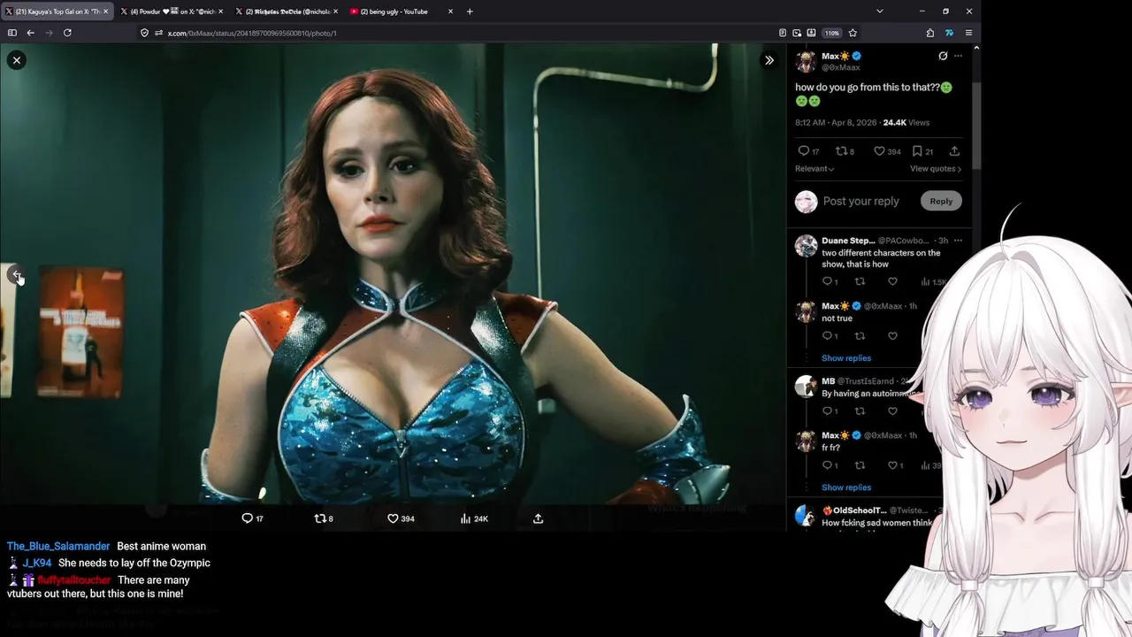Switch to Kaguya's Top Gal browser tab
The height and width of the screenshot is (637, 1132).
tap(57, 12)
